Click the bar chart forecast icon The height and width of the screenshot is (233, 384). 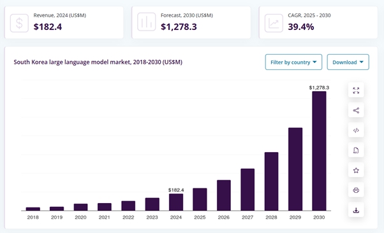(147, 22)
